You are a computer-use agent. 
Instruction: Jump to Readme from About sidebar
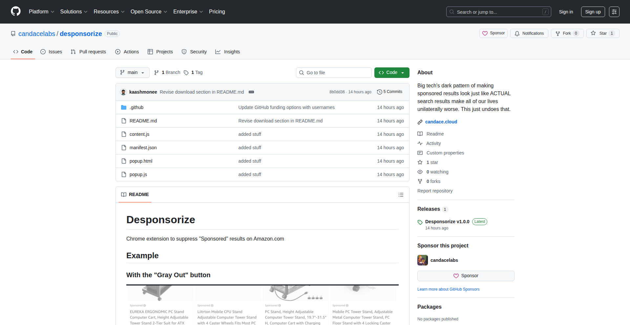(431, 134)
